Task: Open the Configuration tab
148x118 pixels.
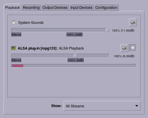Action: 106,8
